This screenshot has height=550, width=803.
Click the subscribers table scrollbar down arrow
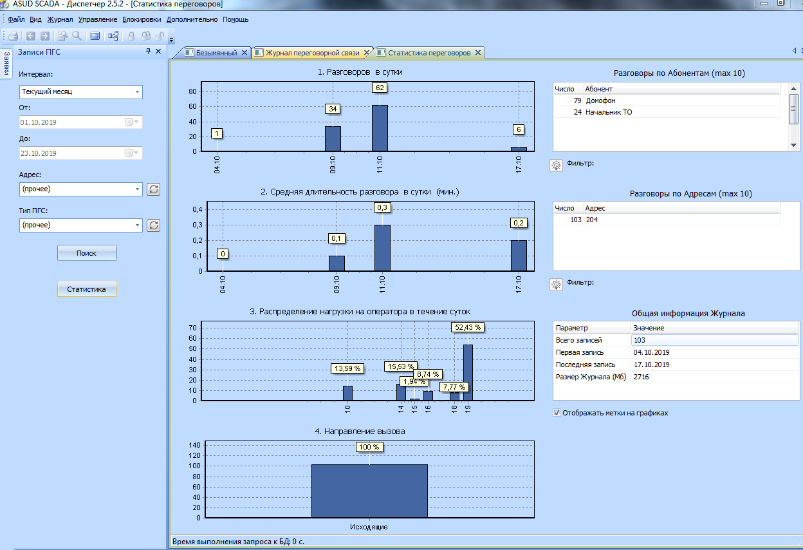(x=794, y=146)
